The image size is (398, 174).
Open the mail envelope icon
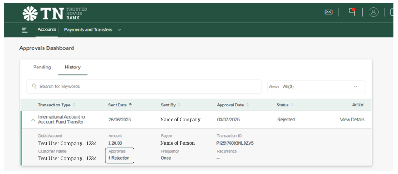(x=328, y=12)
